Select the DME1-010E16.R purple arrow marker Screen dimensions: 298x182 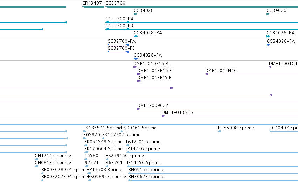point(135,67)
